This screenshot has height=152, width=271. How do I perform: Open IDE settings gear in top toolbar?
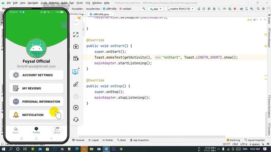(x=263, y=8)
